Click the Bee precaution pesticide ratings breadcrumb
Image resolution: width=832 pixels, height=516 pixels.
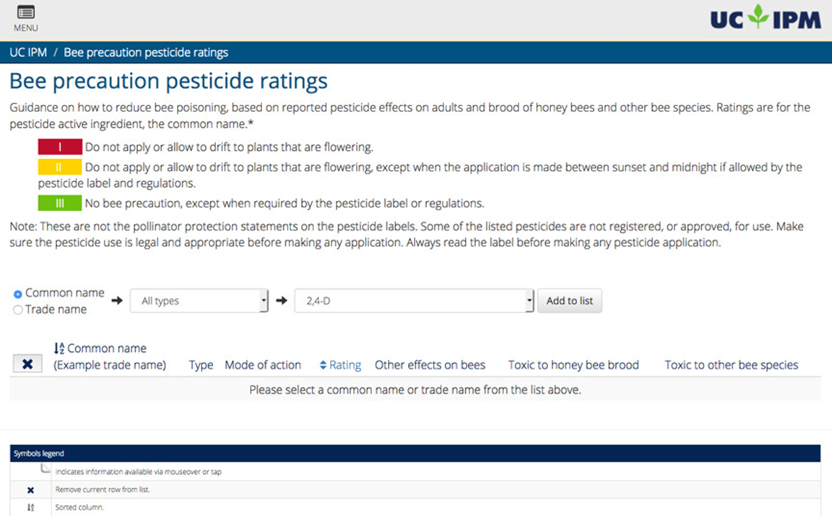pyautogui.click(x=146, y=53)
